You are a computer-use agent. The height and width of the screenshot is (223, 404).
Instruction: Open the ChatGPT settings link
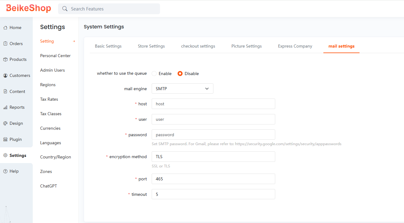(48, 186)
